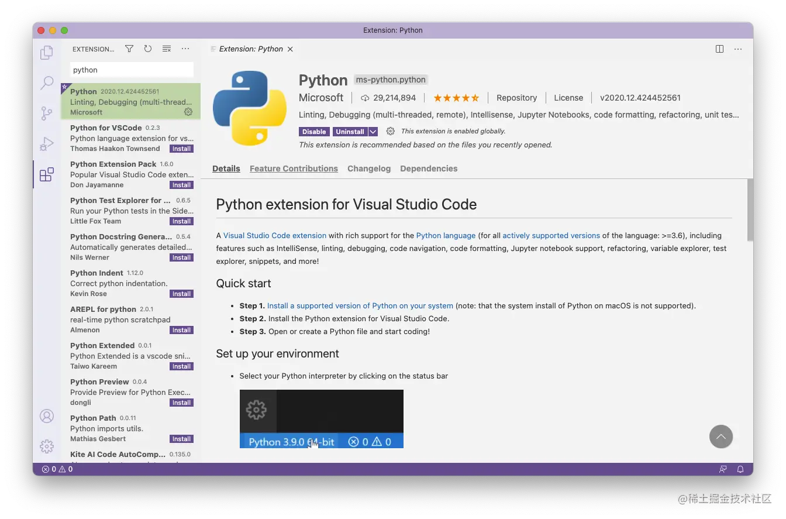Install Python for VSCode extension
Image resolution: width=786 pixels, height=519 pixels.
[181, 149]
